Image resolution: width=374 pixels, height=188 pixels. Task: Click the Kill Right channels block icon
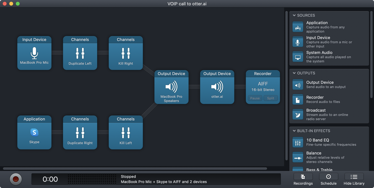126,53
